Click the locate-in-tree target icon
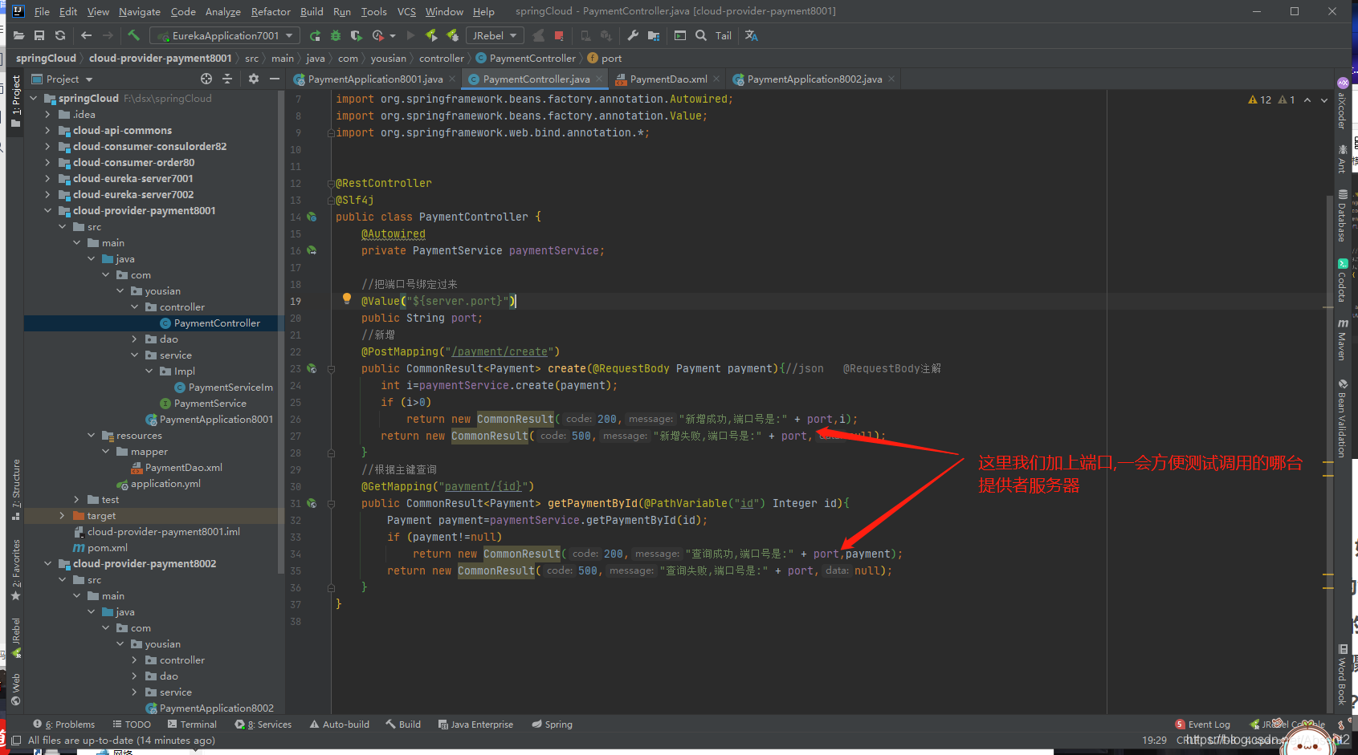 click(x=206, y=79)
